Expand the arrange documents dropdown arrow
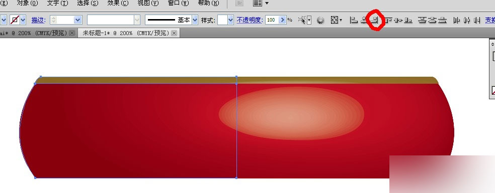495x193 pixels. 267,3
